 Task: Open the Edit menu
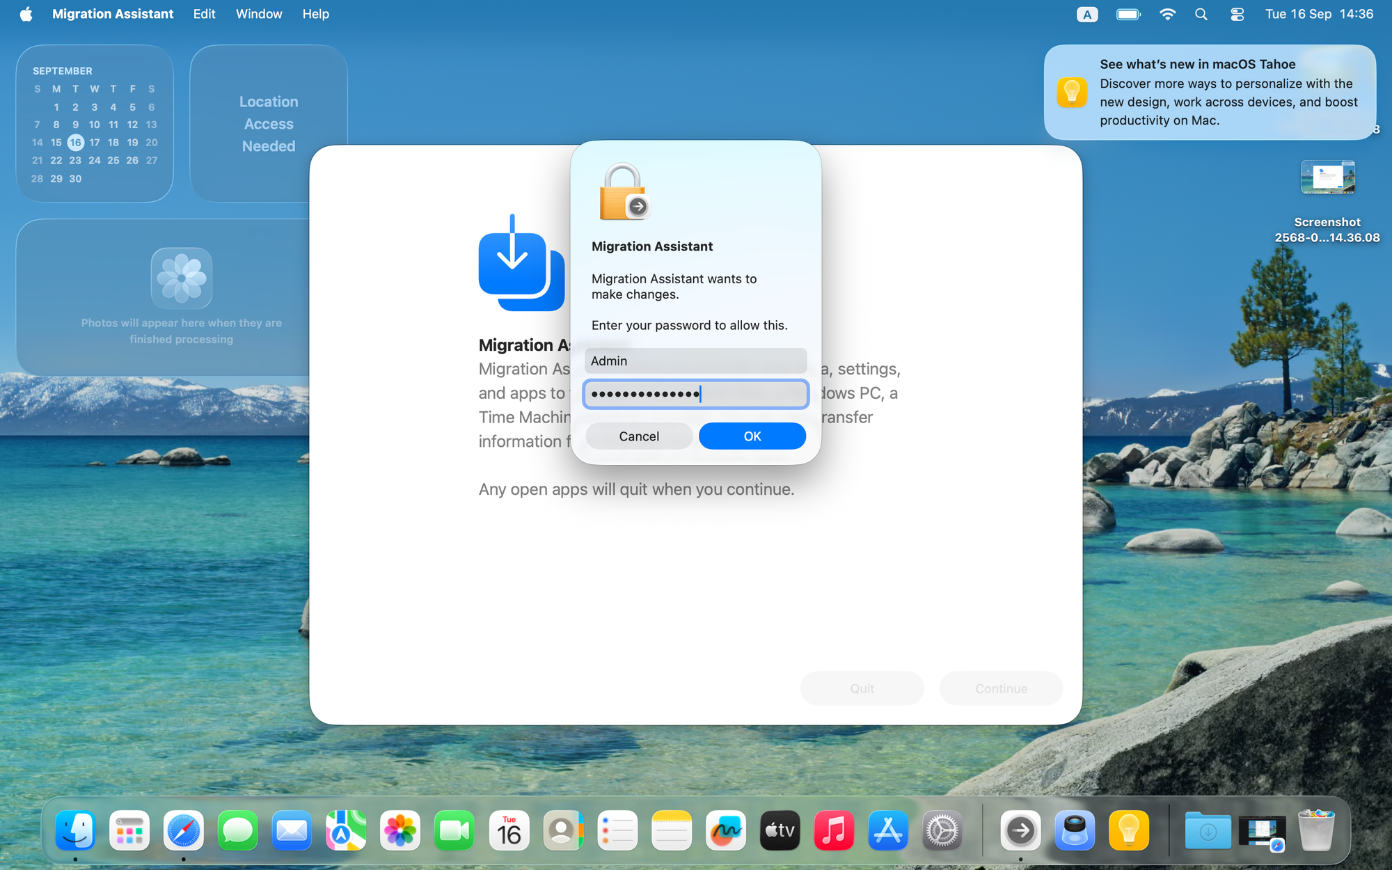[204, 14]
